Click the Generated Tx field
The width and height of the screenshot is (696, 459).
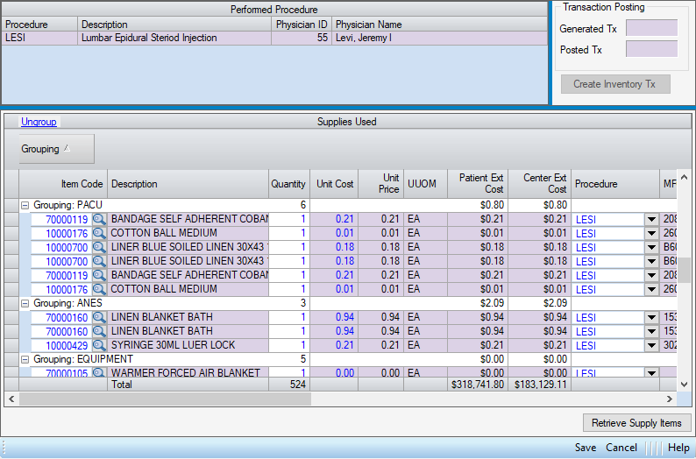pyautogui.click(x=651, y=28)
